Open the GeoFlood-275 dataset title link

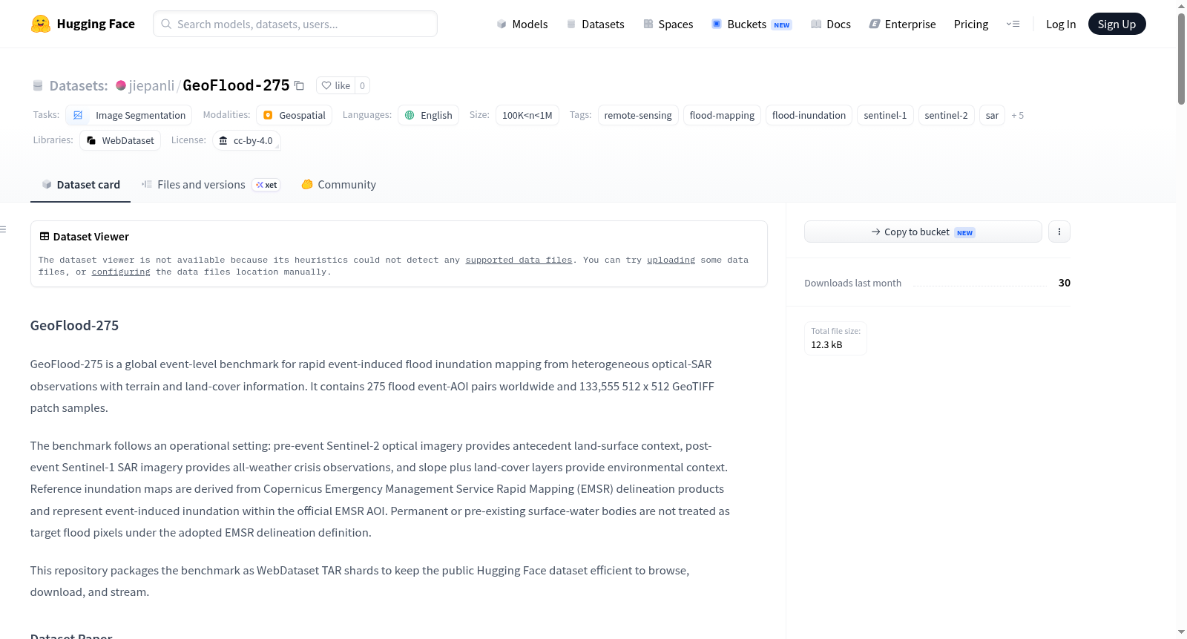[x=236, y=85]
